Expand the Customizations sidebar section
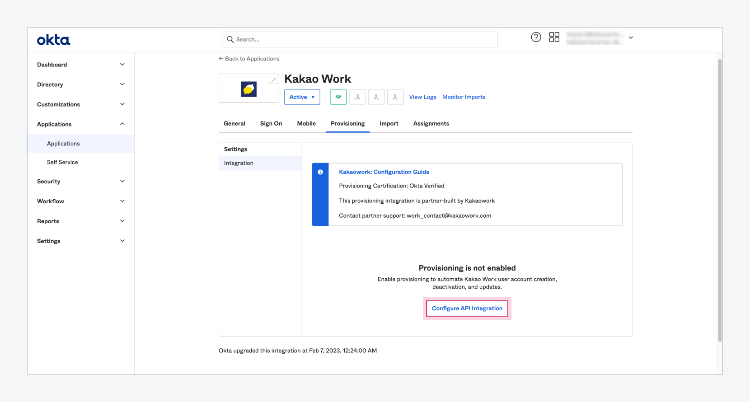This screenshot has width=750, height=402. click(81, 104)
